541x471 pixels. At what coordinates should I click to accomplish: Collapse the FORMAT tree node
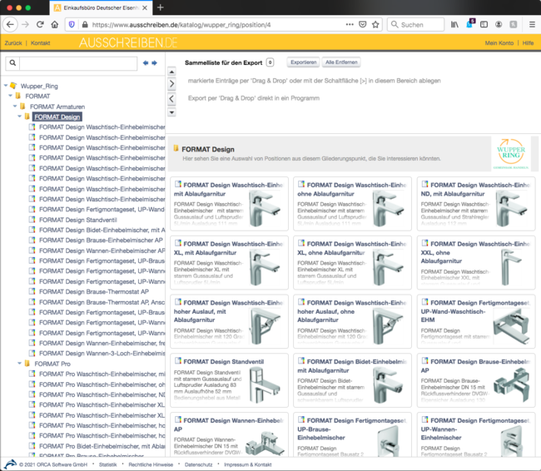10,96
